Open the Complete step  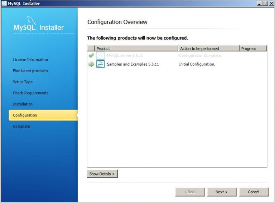pyautogui.click(x=21, y=127)
